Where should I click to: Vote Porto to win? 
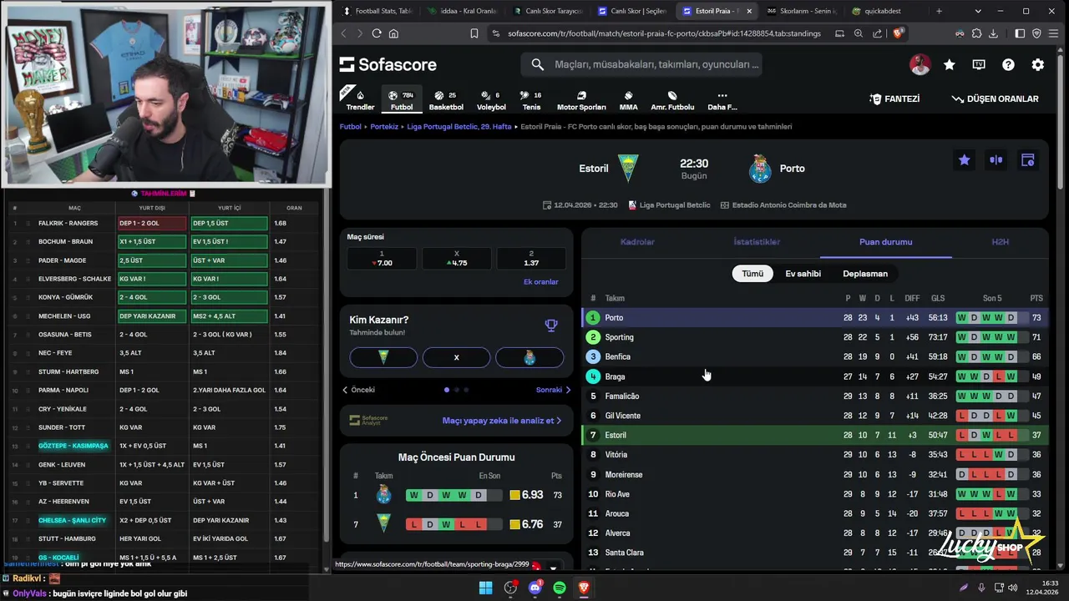pyautogui.click(x=529, y=357)
